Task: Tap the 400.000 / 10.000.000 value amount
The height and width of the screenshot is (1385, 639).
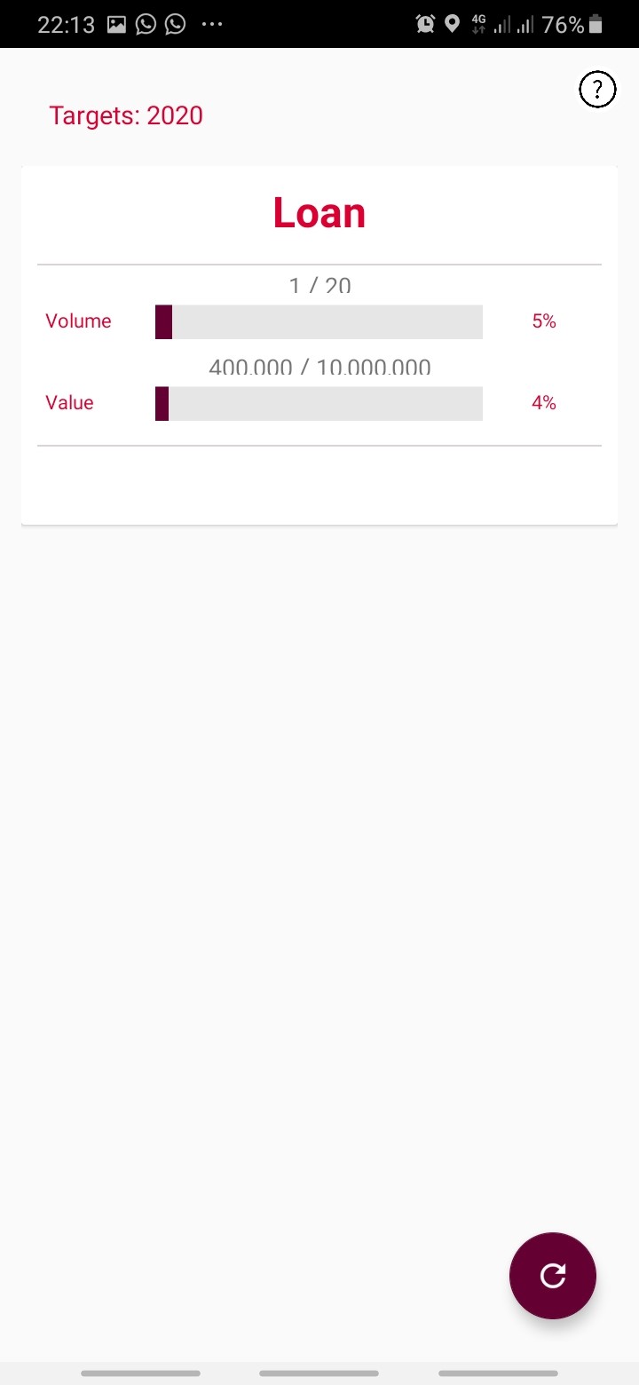Action: (319, 367)
